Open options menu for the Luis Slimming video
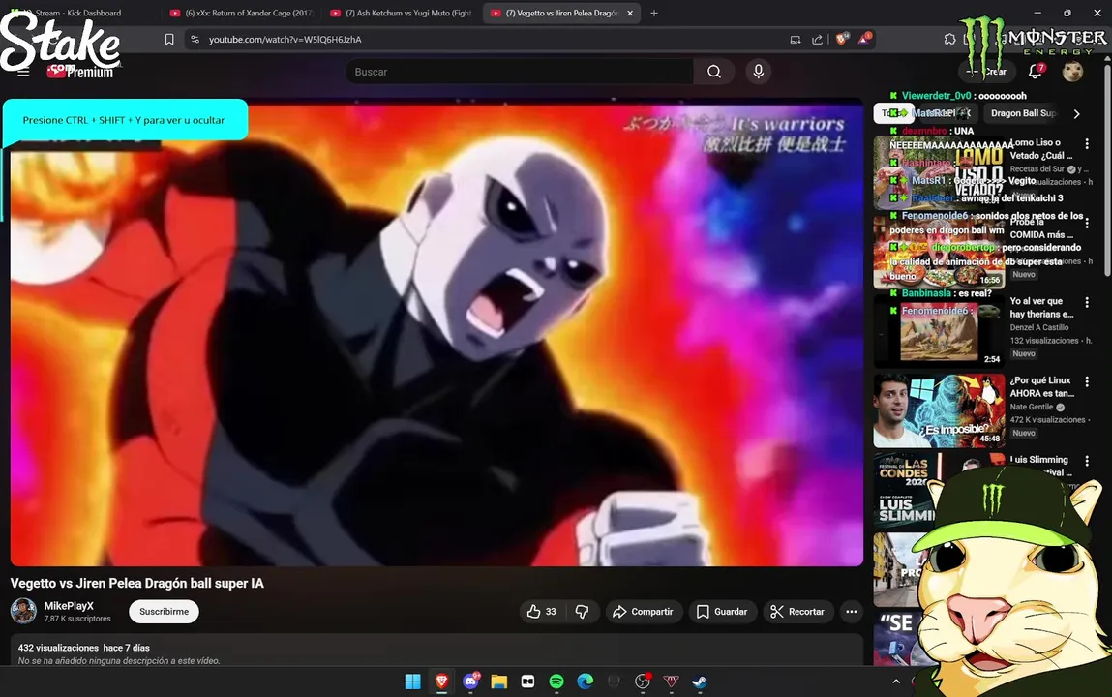1112x697 pixels. click(1087, 462)
